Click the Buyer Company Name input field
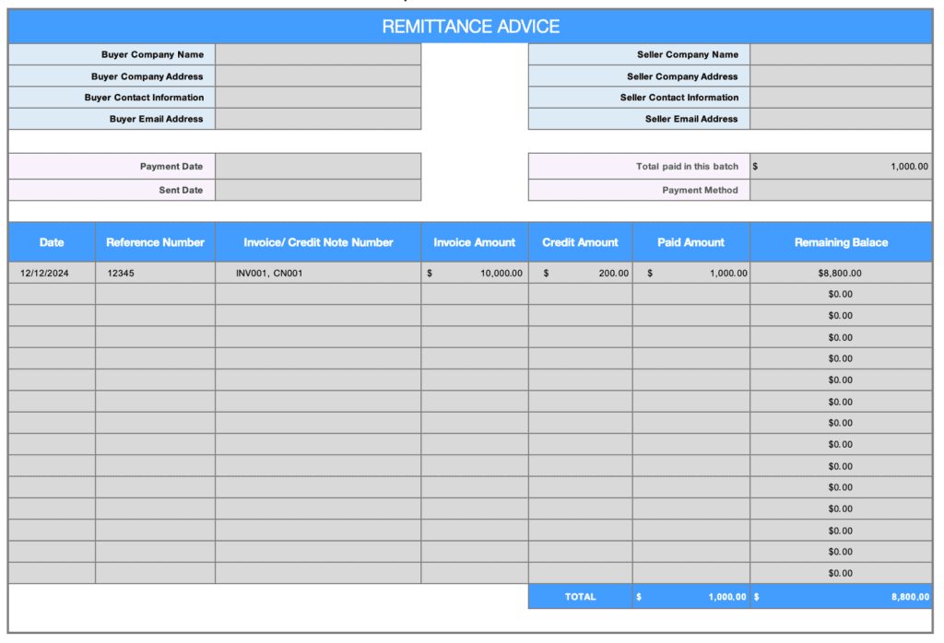Viewport: 944px width, 643px height. point(318,54)
